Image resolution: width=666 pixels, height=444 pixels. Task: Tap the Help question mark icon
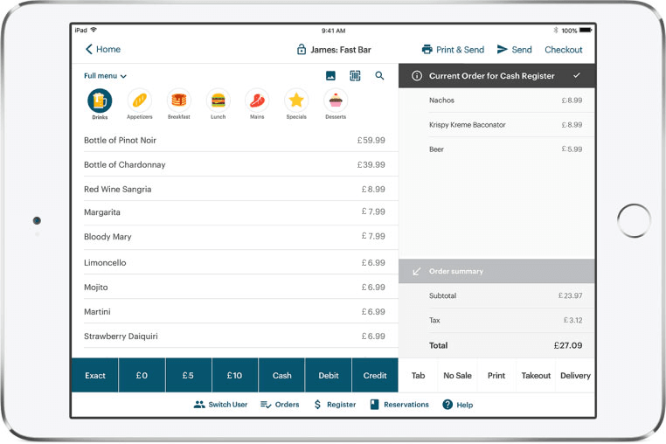click(447, 405)
